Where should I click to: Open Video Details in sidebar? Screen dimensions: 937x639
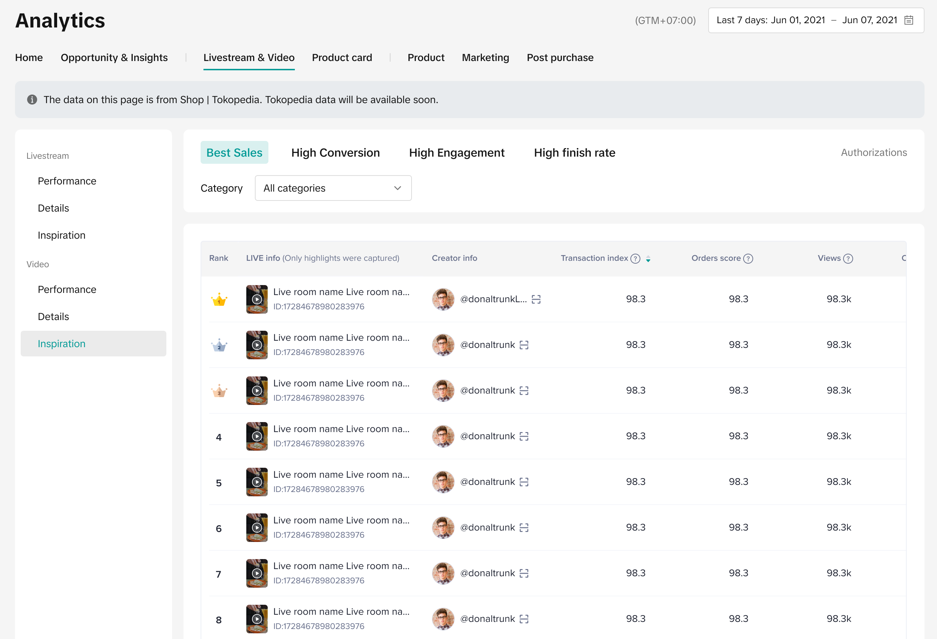click(x=53, y=317)
